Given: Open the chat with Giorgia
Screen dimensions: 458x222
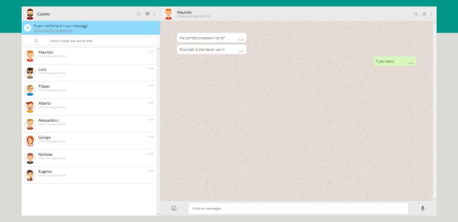Looking at the screenshot, I should (x=89, y=141).
